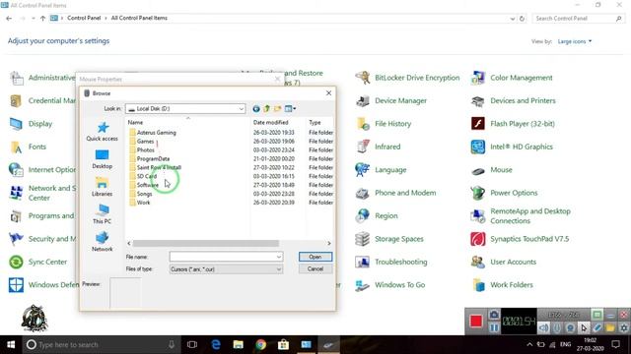Create a new folder icon in Browse dialog
The height and width of the screenshot is (354, 631).
(277, 109)
